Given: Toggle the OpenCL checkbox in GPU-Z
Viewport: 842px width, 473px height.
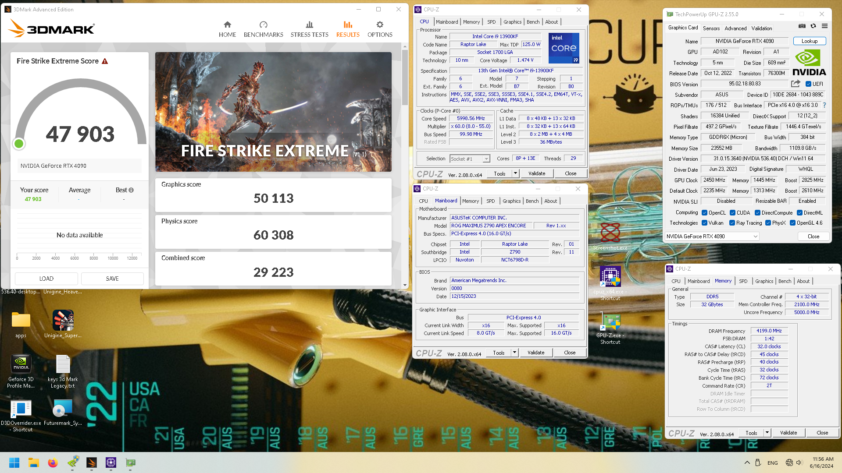Looking at the screenshot, I should (704, 213).
